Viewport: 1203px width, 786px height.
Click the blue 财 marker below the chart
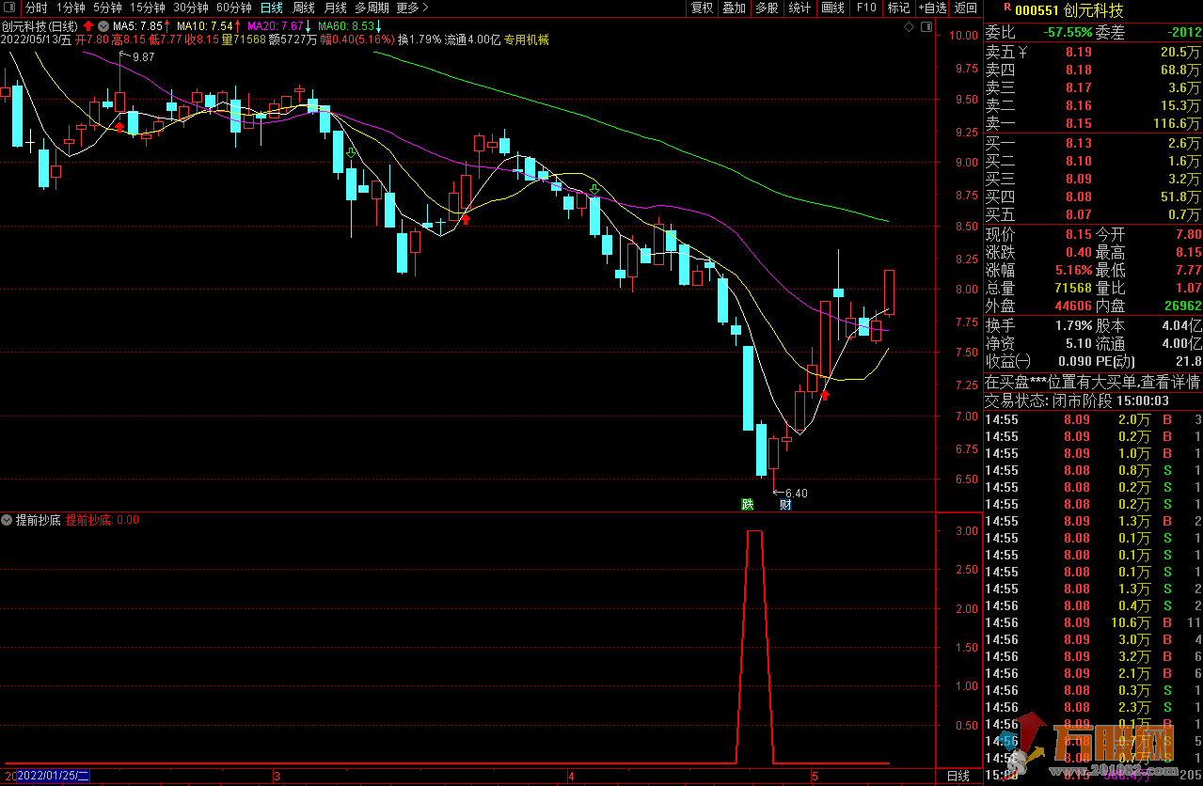(x=785, y=504)
